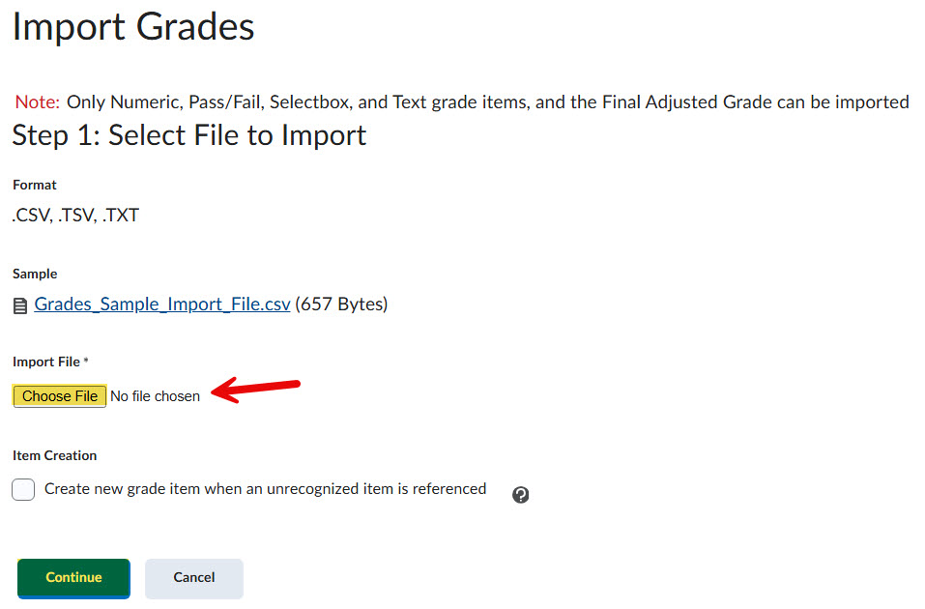925x609 pixels.
Task: Click the Choose File button
Action: click(60, 396)
